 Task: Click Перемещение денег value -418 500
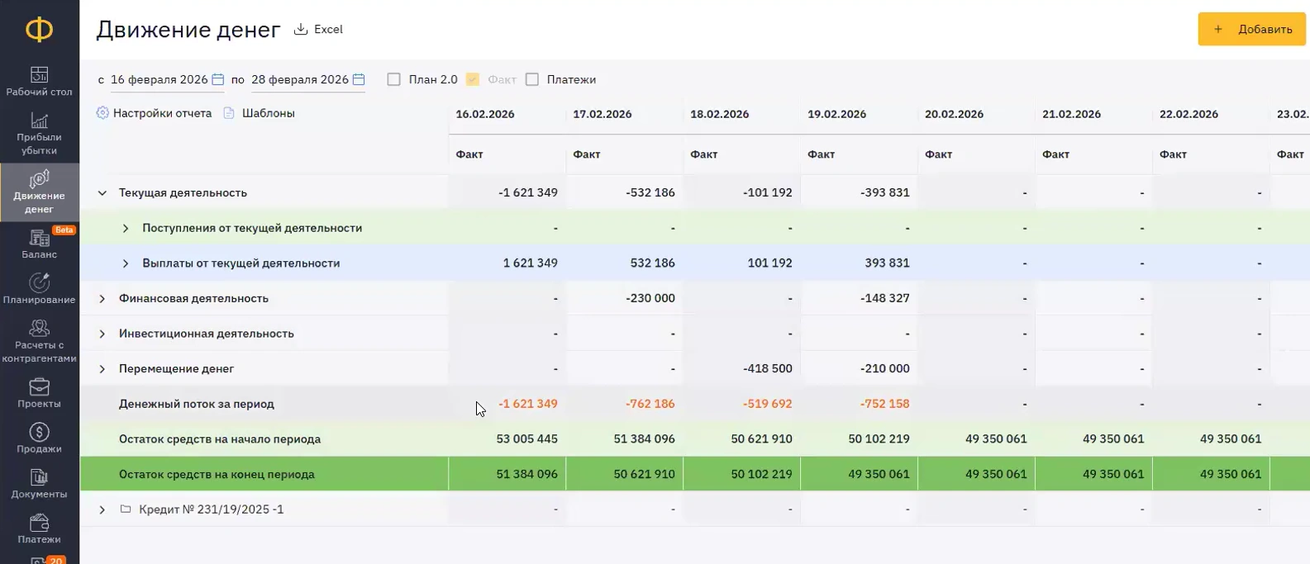click(768, 369)
